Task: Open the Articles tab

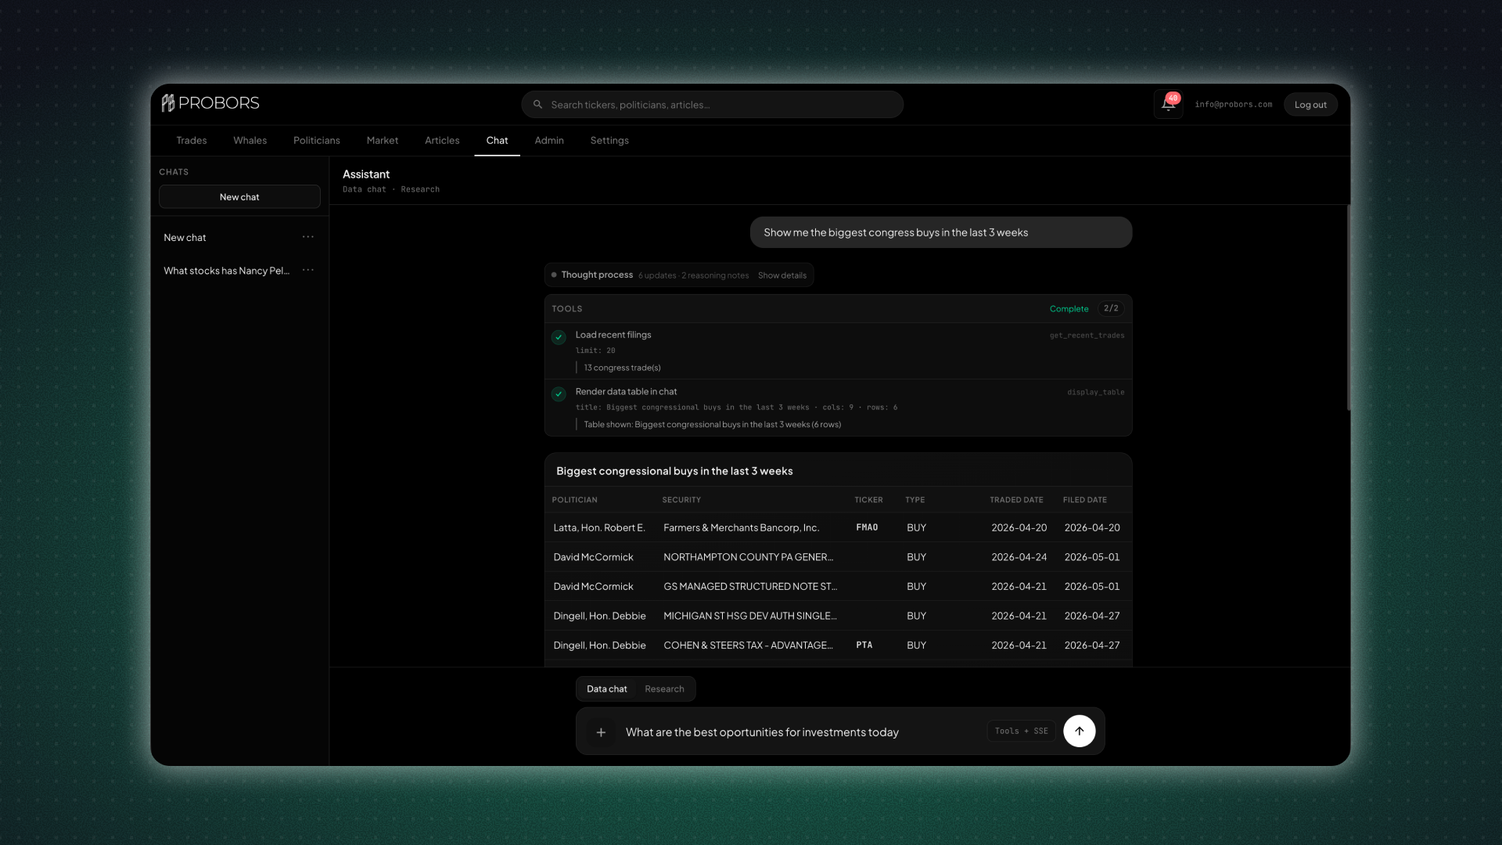Action: point(442,141)
